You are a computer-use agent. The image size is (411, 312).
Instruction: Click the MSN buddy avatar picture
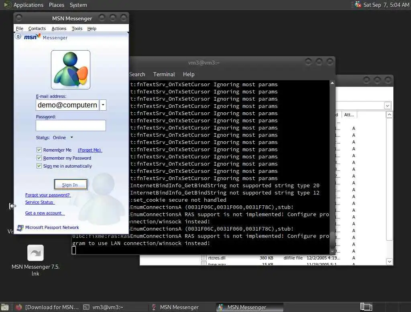click(71, 70)
